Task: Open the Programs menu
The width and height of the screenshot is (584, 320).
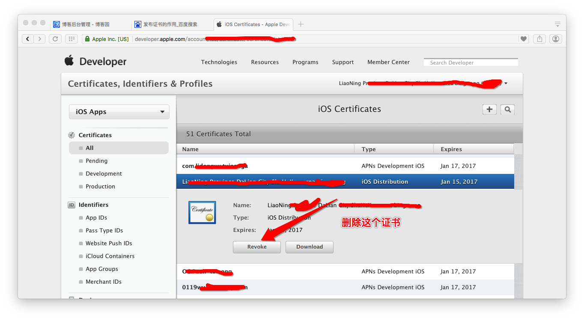Action: pyautogui.click(x=305, y=62)
